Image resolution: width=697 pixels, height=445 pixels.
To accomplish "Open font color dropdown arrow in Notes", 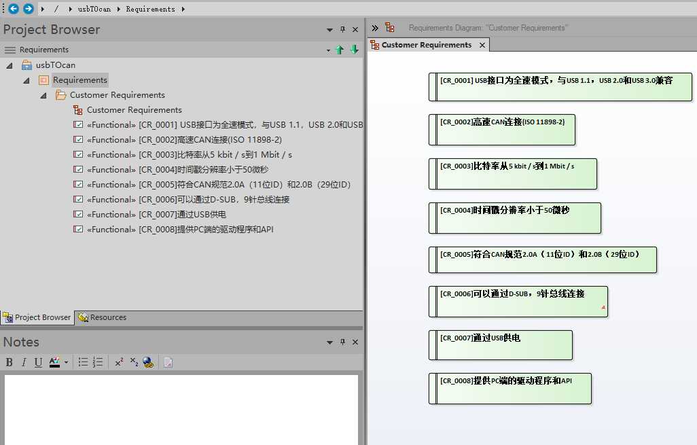I will 66,362.
